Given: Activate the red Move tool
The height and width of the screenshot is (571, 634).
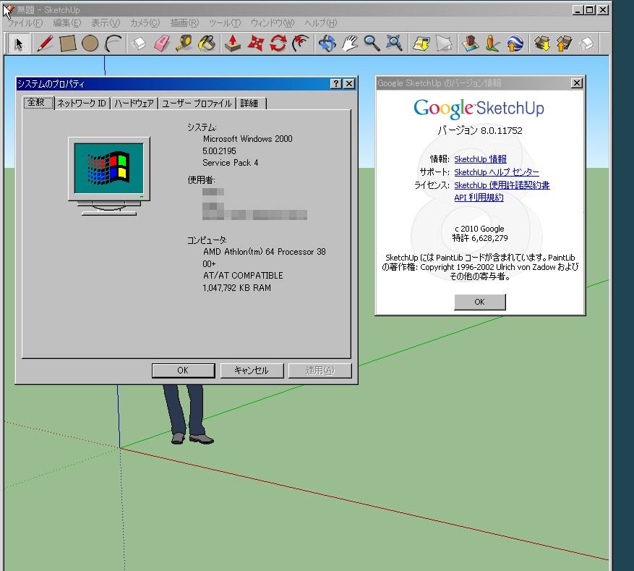Looking at the screenshot, I should tap(255, 43).
